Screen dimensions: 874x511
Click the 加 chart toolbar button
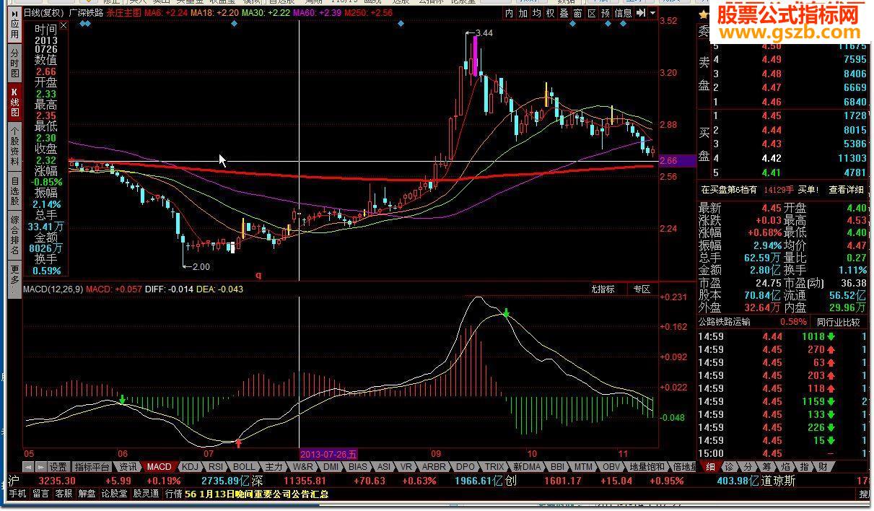pos(523,13)
